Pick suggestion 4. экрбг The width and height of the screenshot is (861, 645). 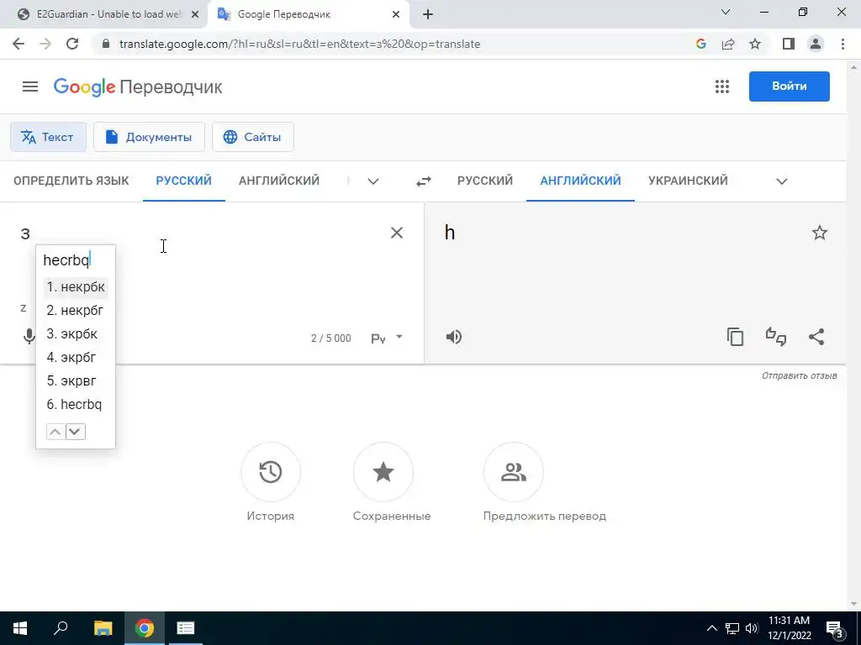pyautogui.click(x=76, y=358)
